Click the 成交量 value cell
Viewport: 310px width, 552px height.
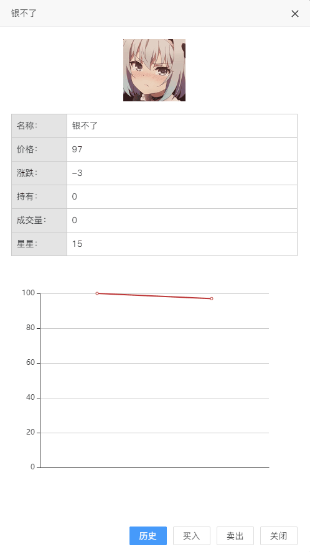tap(182, 220)
